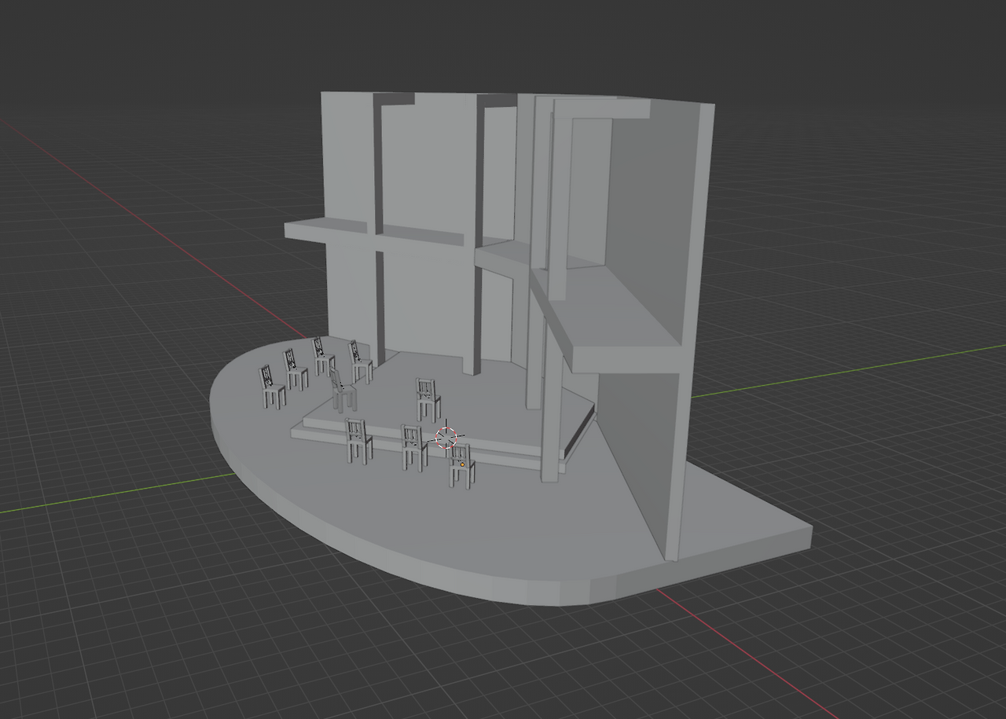1006x719 pixels.
Task: Click the red-white 3D cursor crosshair
Action: pyautogui.click(x=446, y=436)
